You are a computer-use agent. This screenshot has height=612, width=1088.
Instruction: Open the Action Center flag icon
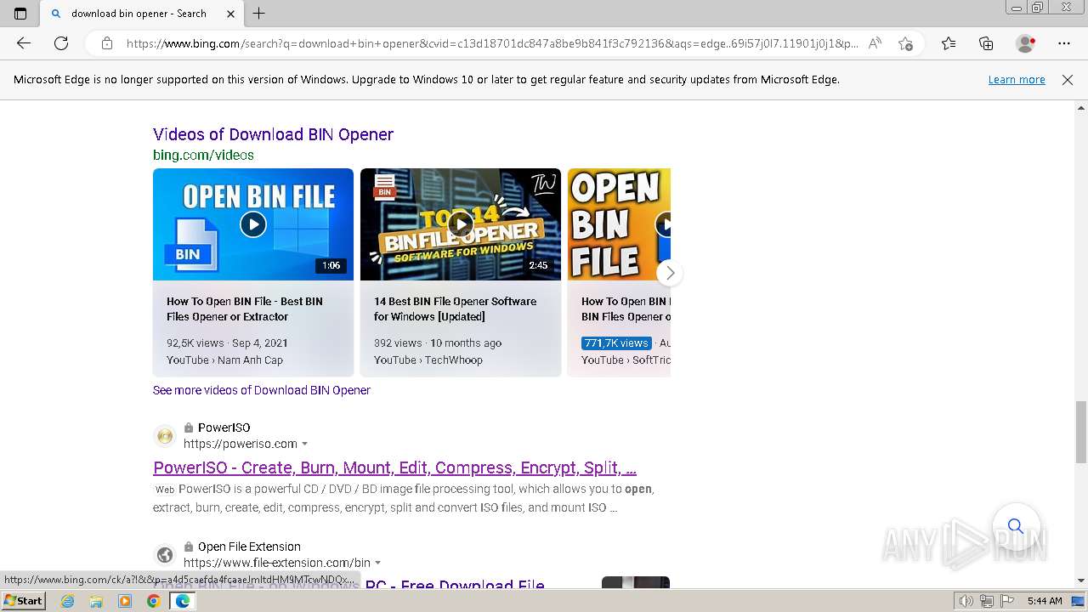pyautogui.click(x=1006, y=601)
